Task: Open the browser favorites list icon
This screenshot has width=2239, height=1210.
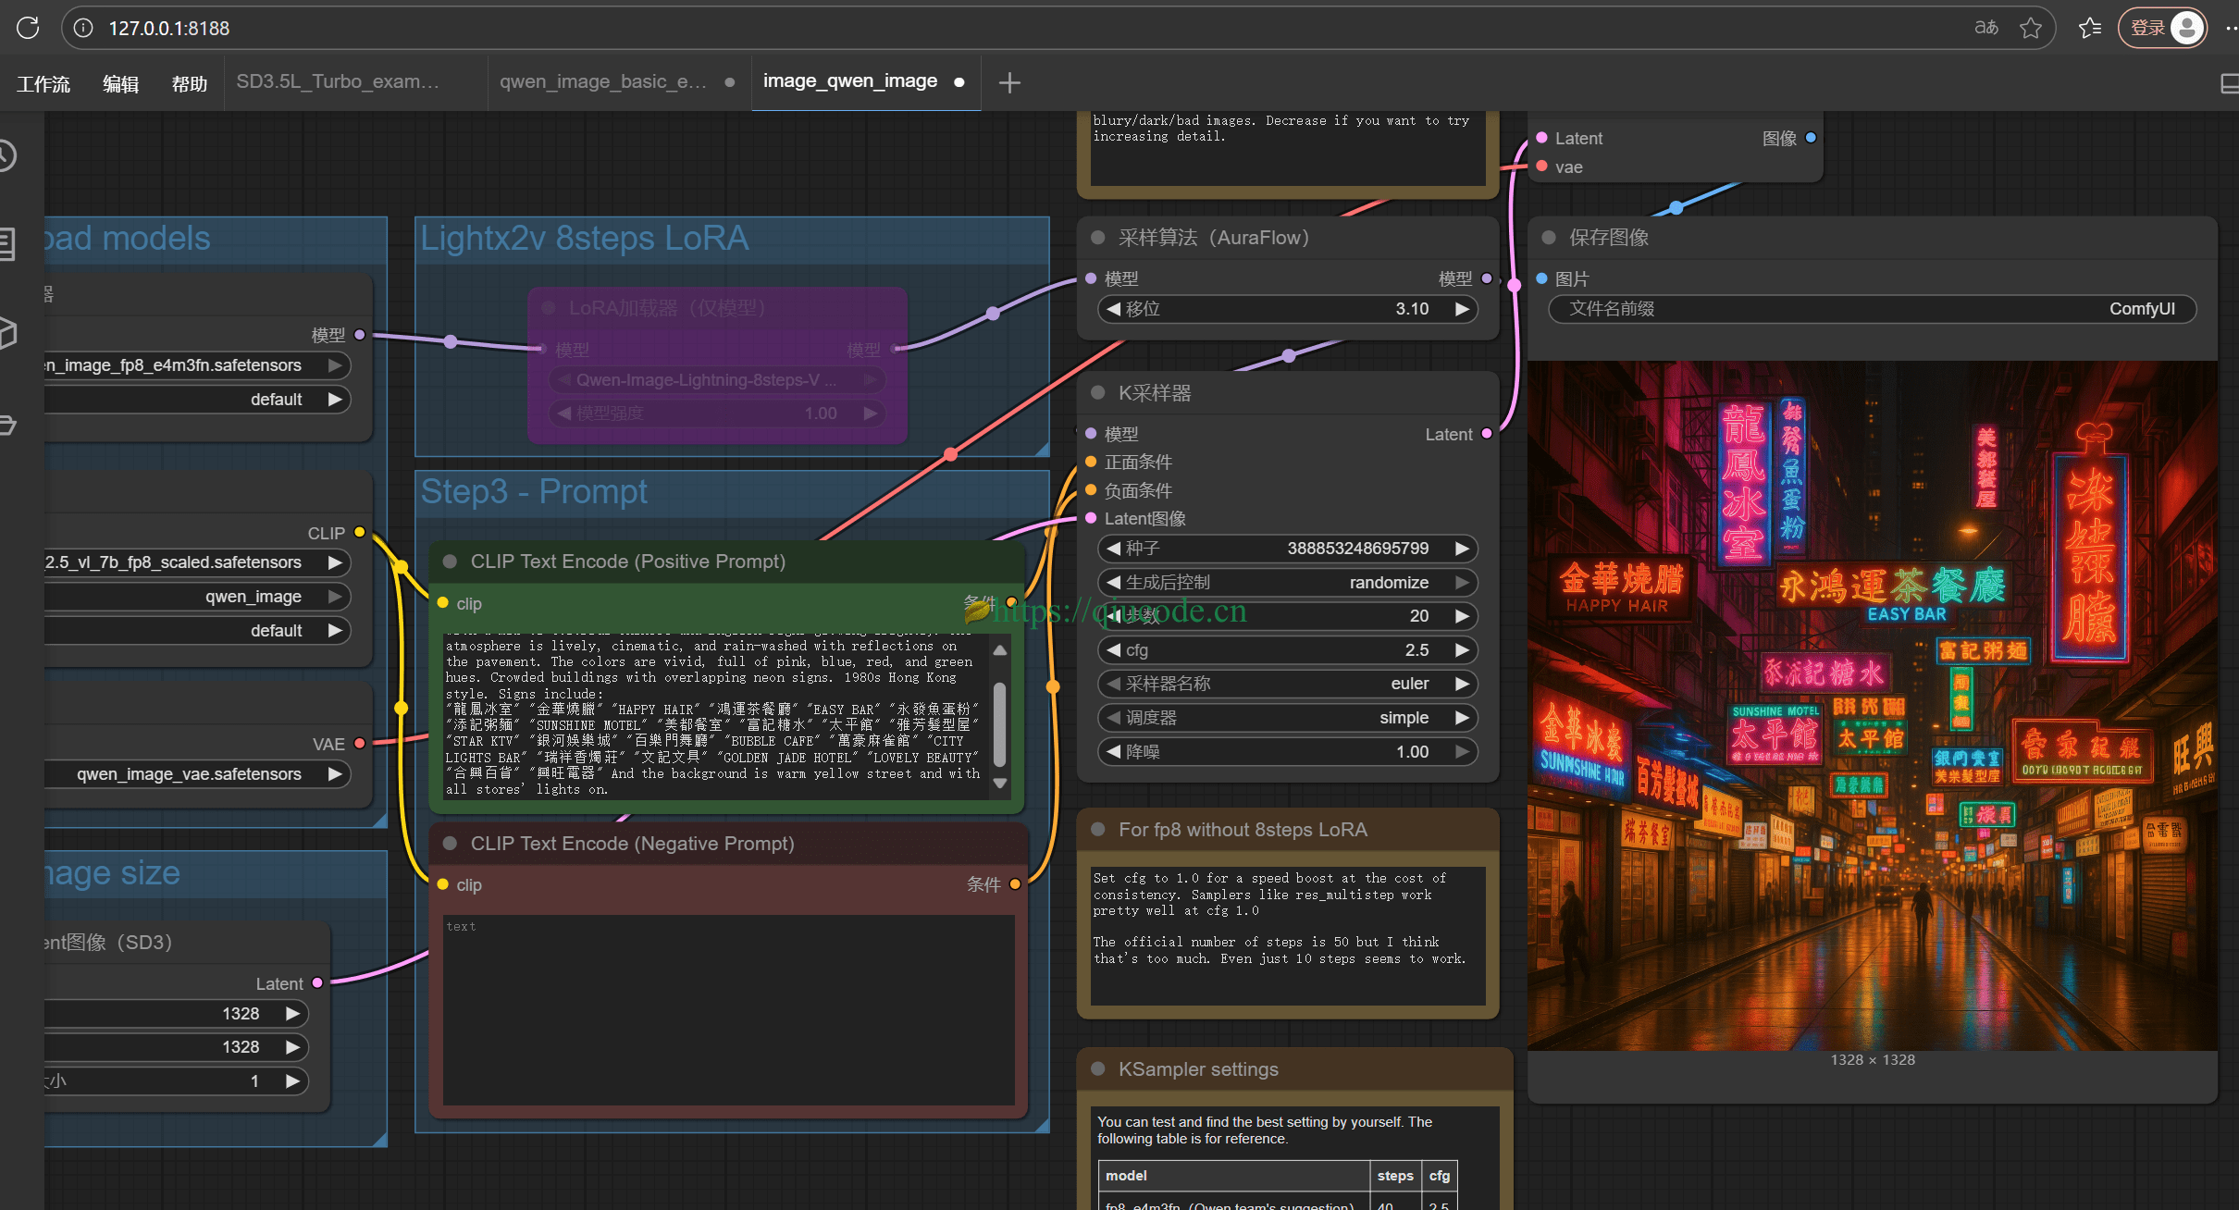Action: [2090, 28]
